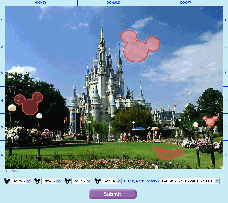228x203 pixels.
Task: Open the Goofy: 6 dropdown
Action: pos(112,181)
